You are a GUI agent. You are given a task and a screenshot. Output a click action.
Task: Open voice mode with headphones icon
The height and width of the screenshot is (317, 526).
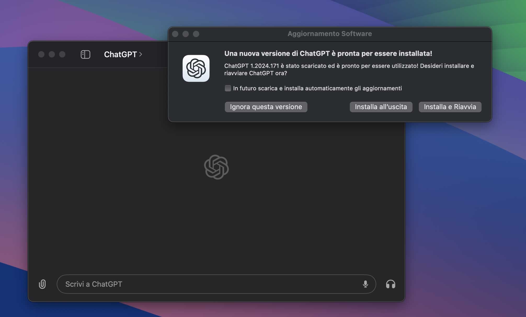pos(391,284)
